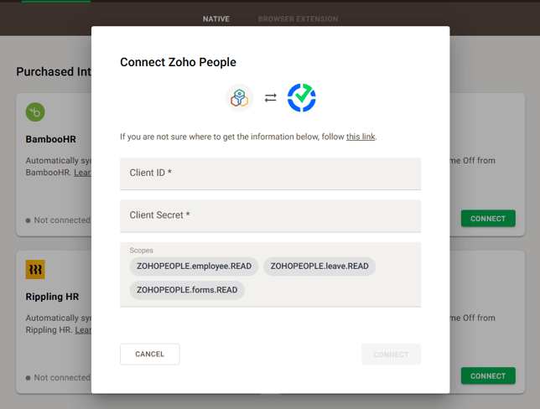Image resolution: width=540 pixels, height=409 pixels.
Task: Click the blue checkmark app logo
Action: [x=301, y=98]
